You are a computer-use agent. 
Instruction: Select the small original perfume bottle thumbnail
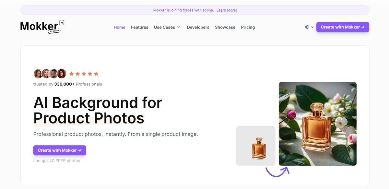tap(256, 146)
